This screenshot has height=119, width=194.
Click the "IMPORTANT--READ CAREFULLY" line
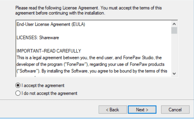(49, 51)
